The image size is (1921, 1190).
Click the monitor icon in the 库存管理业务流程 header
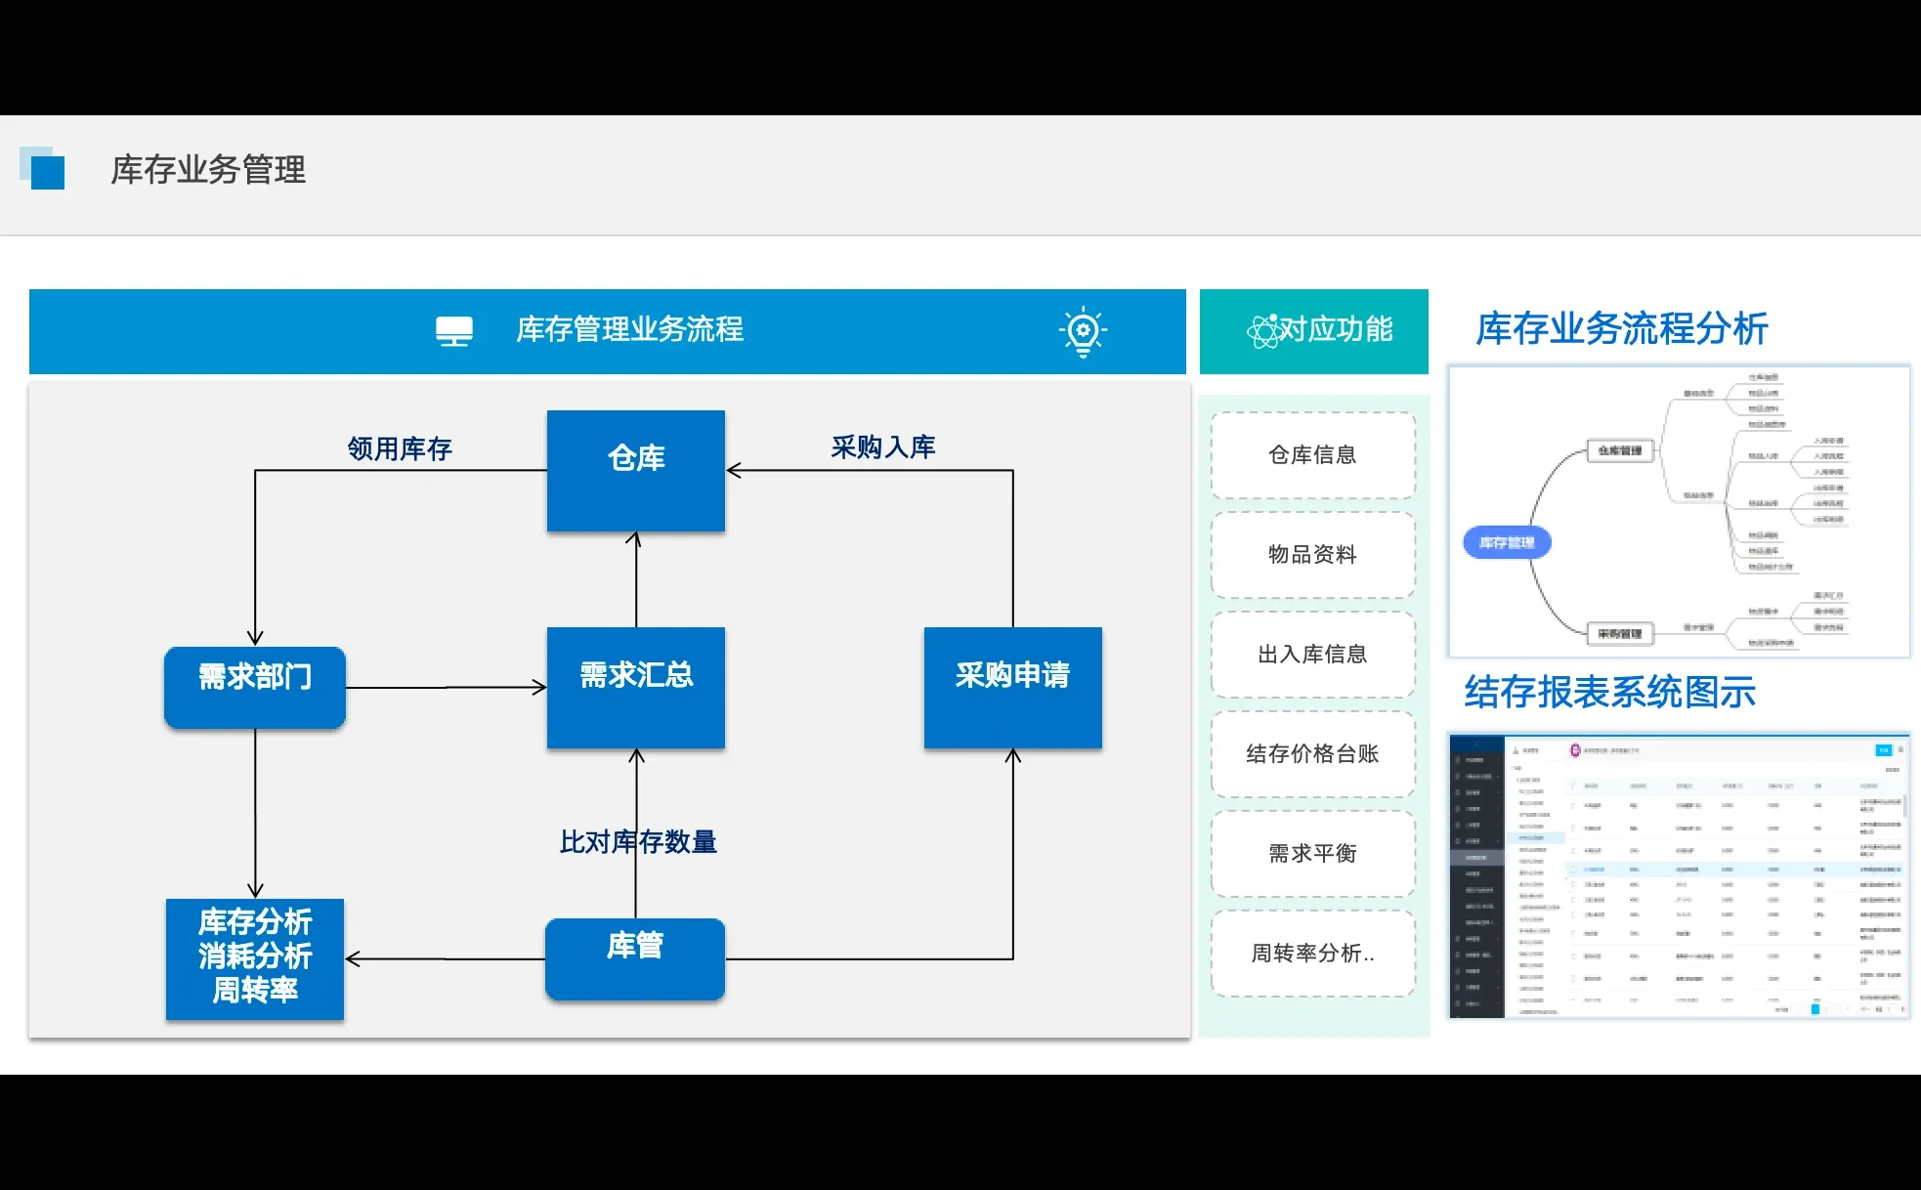coord(454,330)
